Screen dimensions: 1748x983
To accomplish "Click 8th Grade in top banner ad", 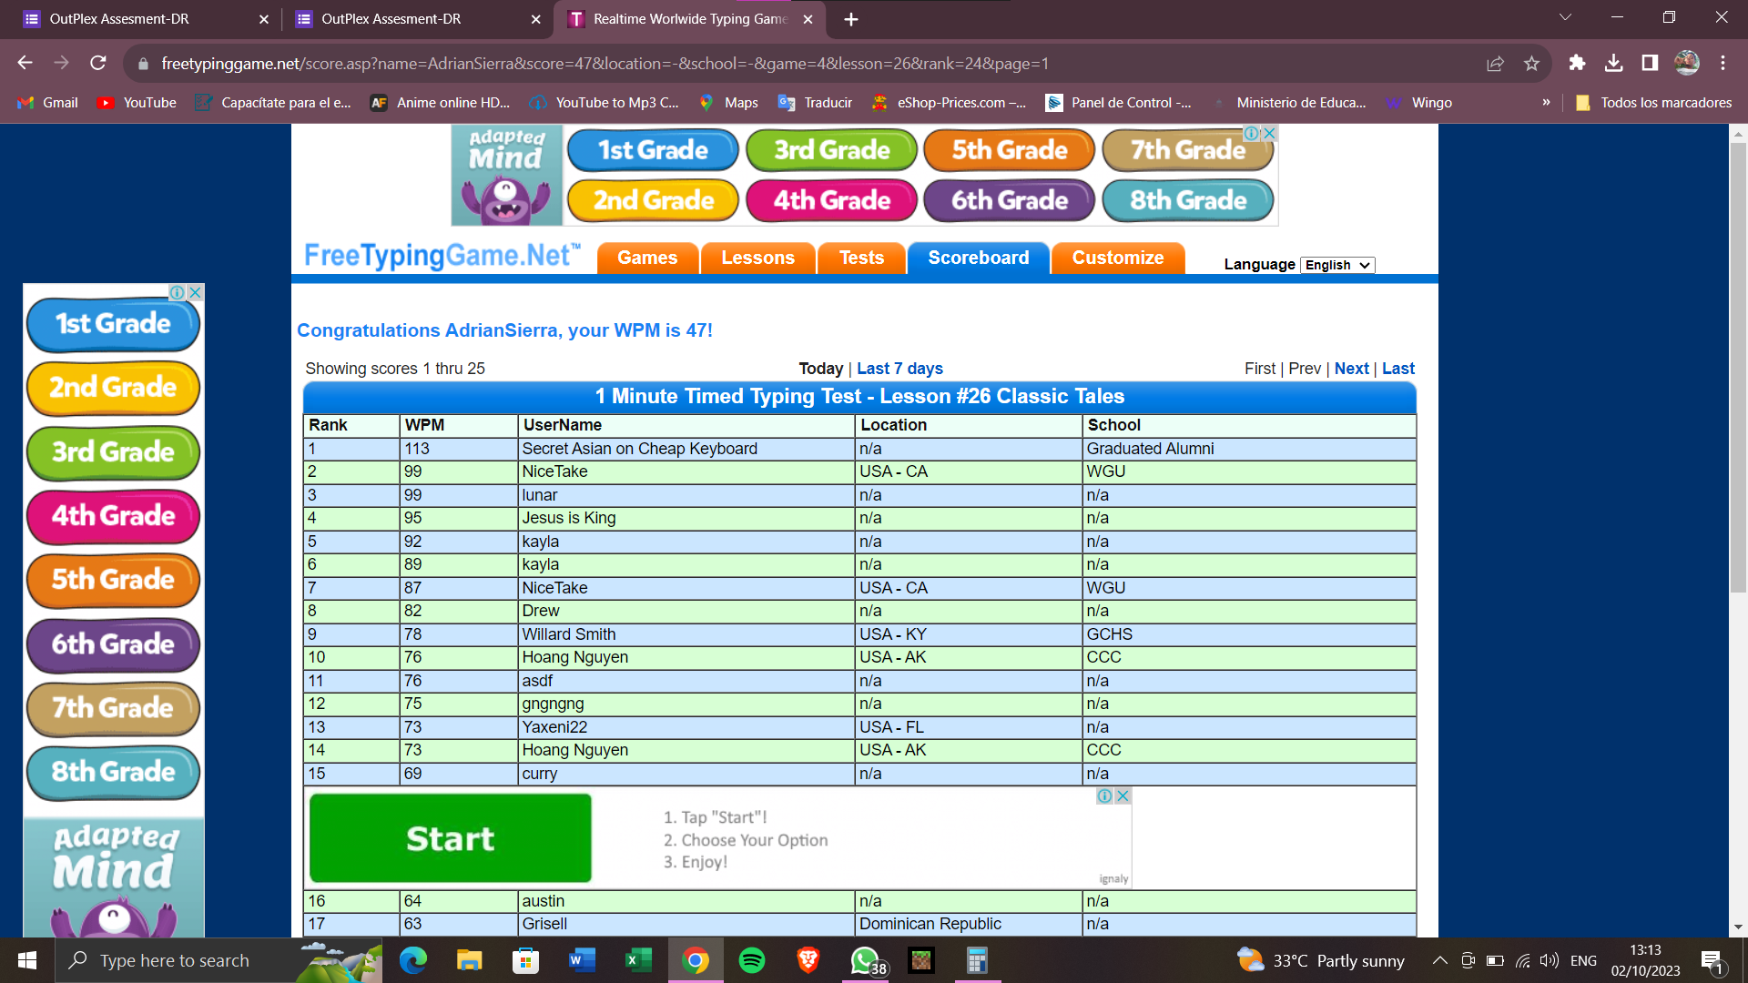I will pyautogui.click(x=1188, y=200).
